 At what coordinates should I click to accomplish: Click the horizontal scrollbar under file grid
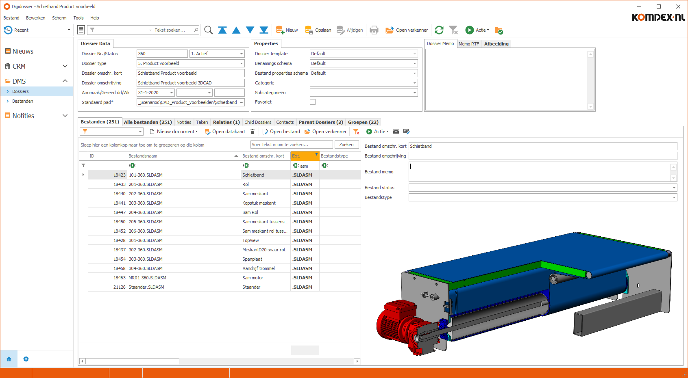pos(133,361)
